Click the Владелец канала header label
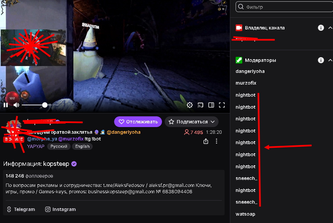Image resolution: width=333 pixels, height=223 pixels. pyautogui.click(x=265, y=28)
